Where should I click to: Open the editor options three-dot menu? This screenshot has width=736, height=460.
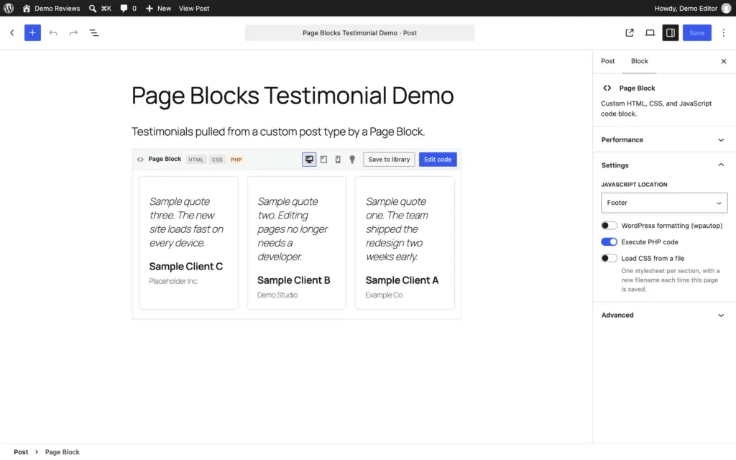tap(723, 33)
